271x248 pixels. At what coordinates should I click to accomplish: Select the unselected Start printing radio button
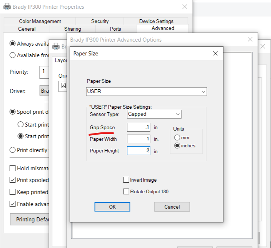click(x=20, y=124)
